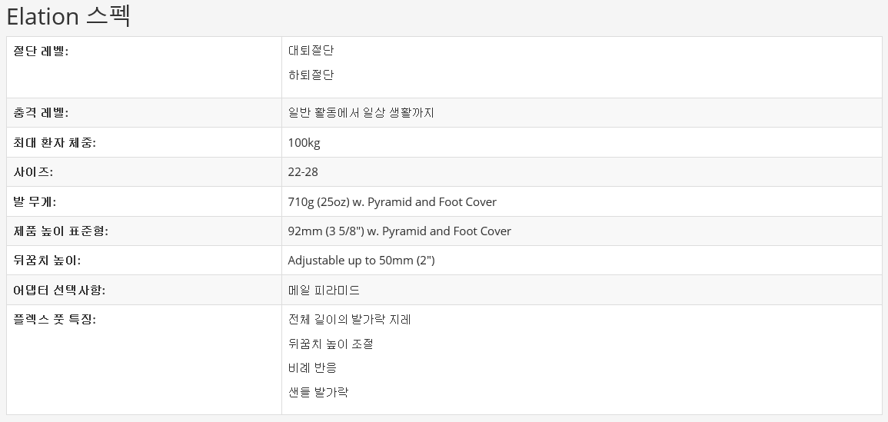Select the "발 무게:" row label
Screen dimensions: 888x422
click(x=35, y=202)
